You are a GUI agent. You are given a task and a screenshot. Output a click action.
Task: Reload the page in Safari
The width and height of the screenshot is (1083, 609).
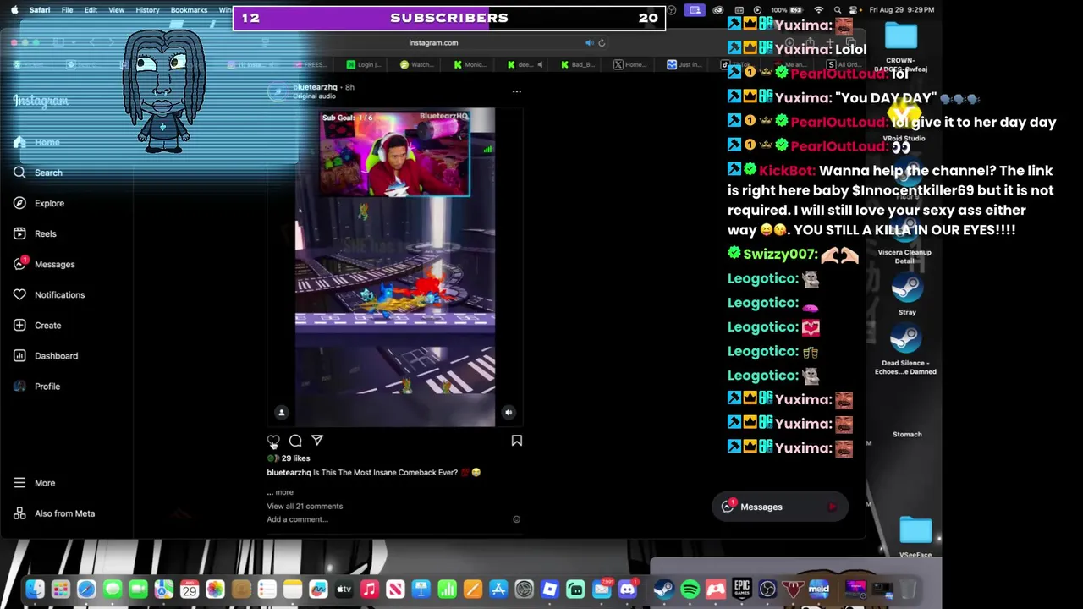(x=602, y=42)
